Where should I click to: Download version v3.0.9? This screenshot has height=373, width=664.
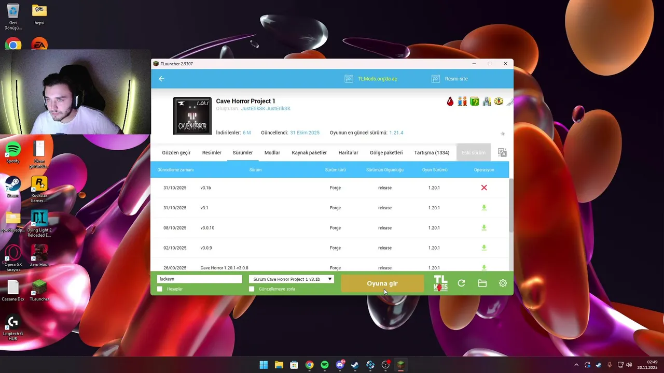[x=484, y=248]
